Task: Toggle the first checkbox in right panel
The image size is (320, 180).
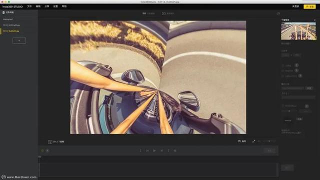Action: (x=283, y=65)
